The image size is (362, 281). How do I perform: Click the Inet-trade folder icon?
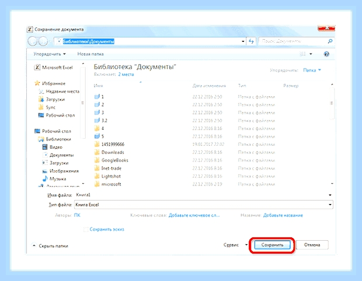click(97, 168)
